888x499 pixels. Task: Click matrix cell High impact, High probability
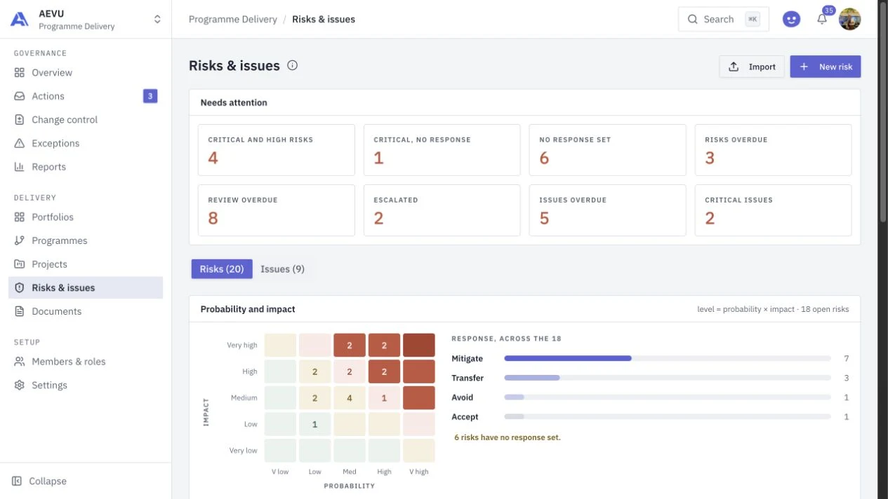tap(384, 371)
